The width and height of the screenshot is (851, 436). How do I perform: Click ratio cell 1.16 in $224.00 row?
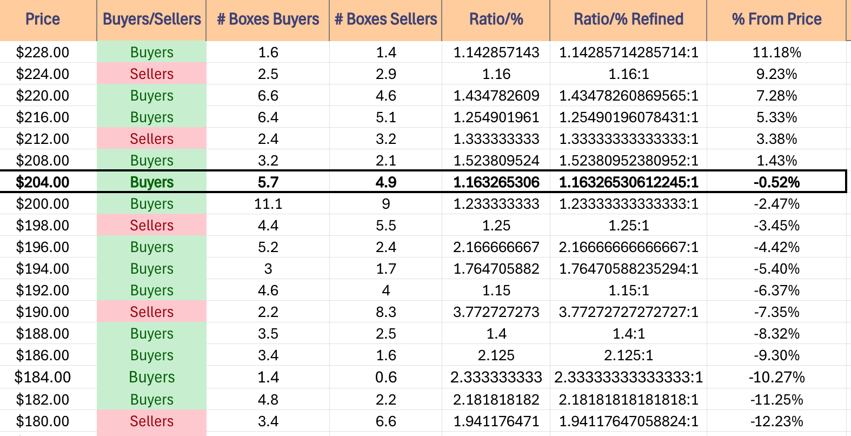(x=496, y=74)
